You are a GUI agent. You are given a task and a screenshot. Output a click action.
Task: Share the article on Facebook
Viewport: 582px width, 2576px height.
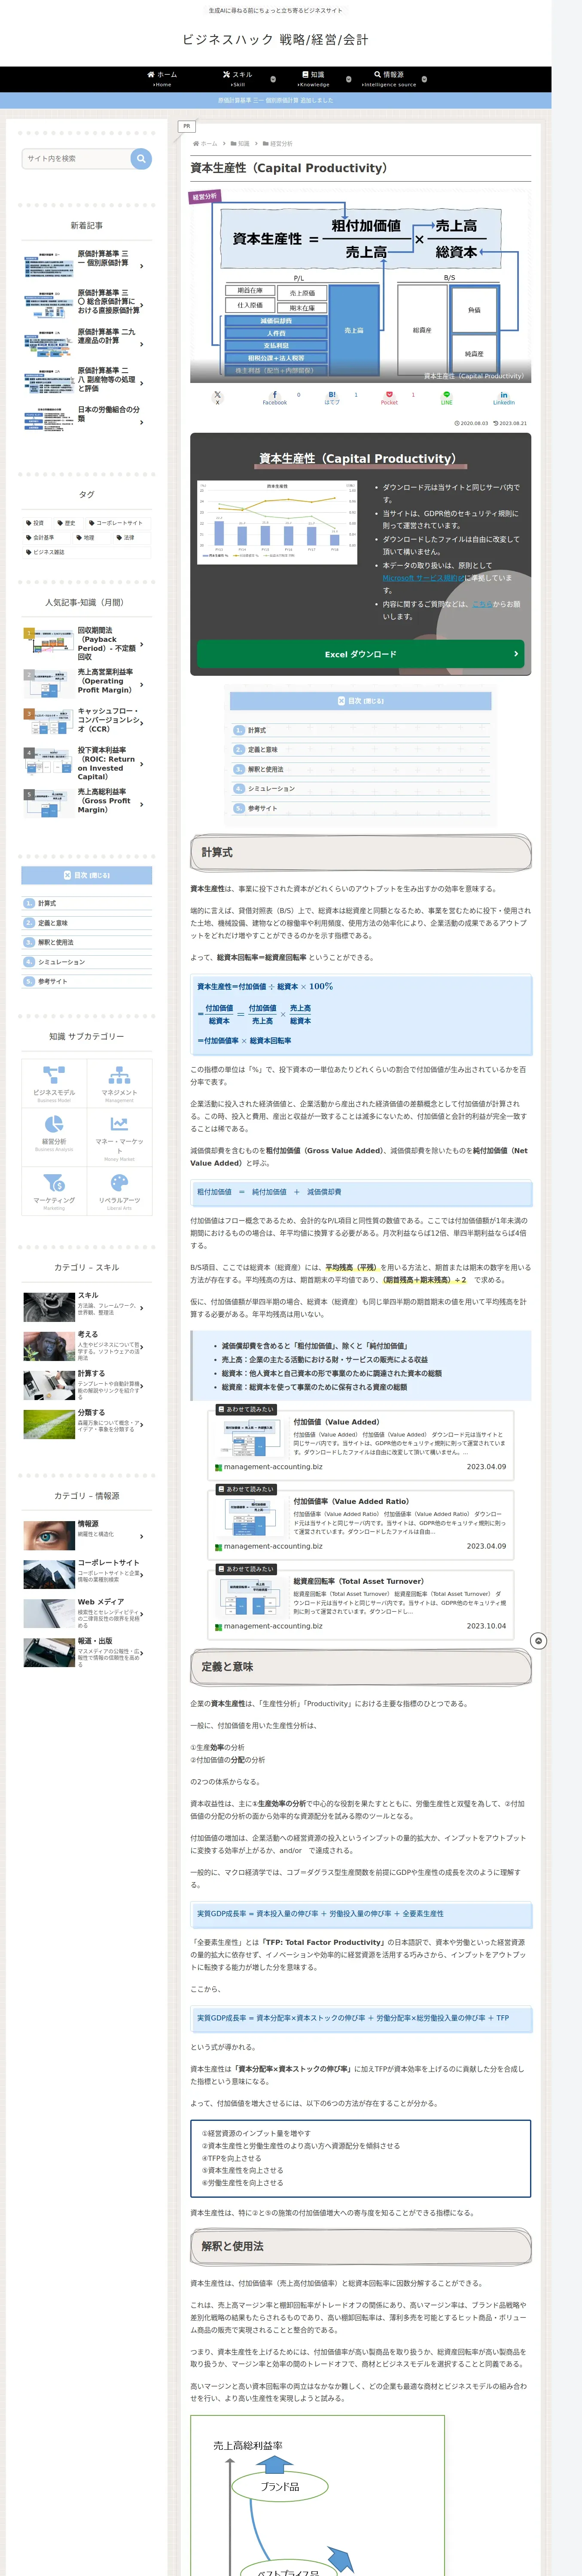(x=275, y=397)
